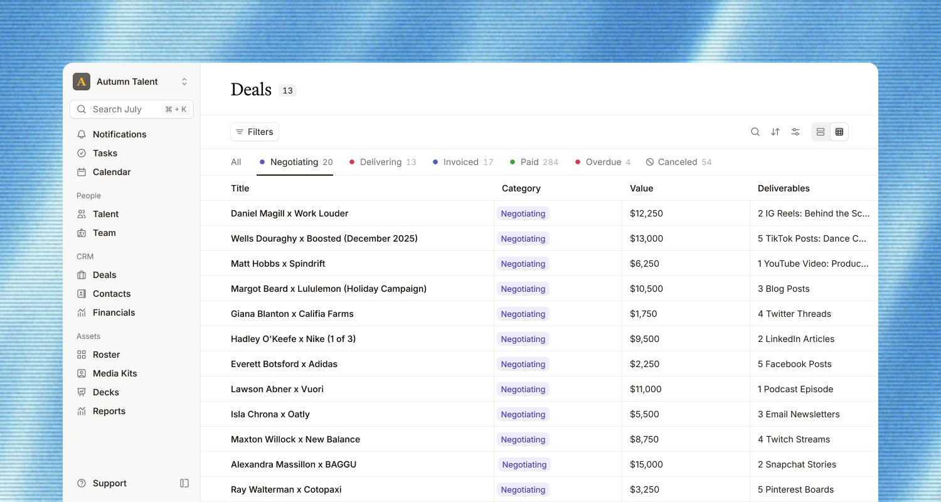Click the Category column header
Image resolution: width=941 pixels, height=502 pixels.
click(521, 188)
